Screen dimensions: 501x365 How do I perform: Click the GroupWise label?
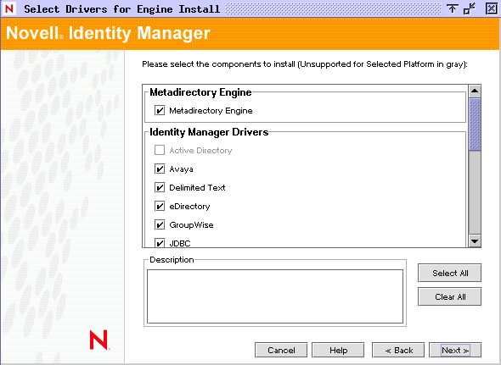(191, 225)
